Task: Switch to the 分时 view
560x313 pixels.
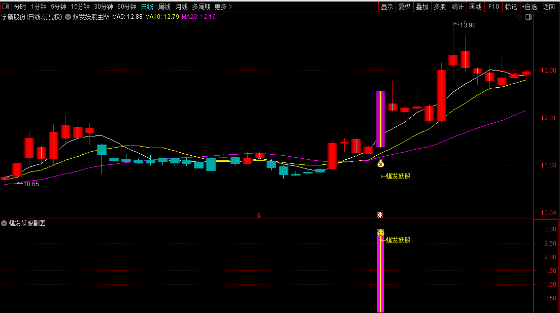Action: point(20,7)
